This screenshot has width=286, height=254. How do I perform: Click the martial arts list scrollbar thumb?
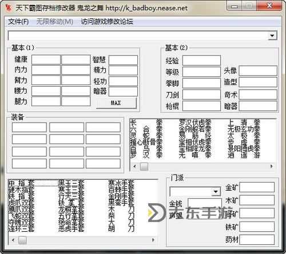point(144,167)
